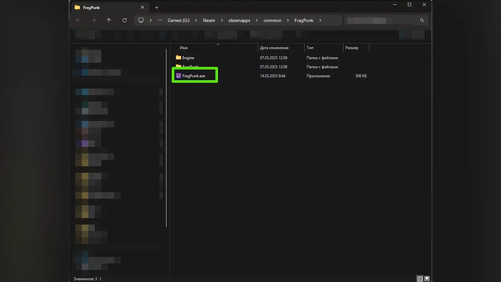Click the magnifier icon in search box
Viewport: 501px width, 282px height.
click(x=422, y=20)
